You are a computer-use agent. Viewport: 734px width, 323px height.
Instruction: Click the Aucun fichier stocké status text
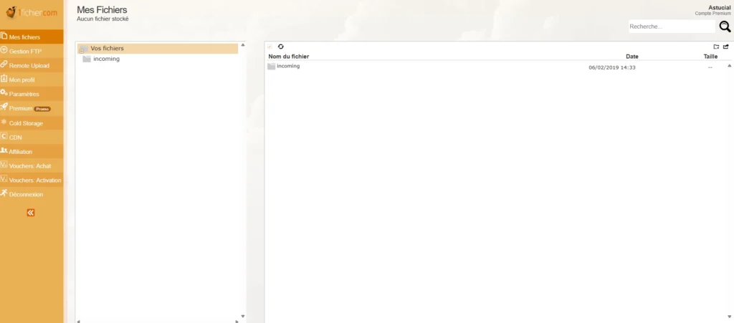103,19
